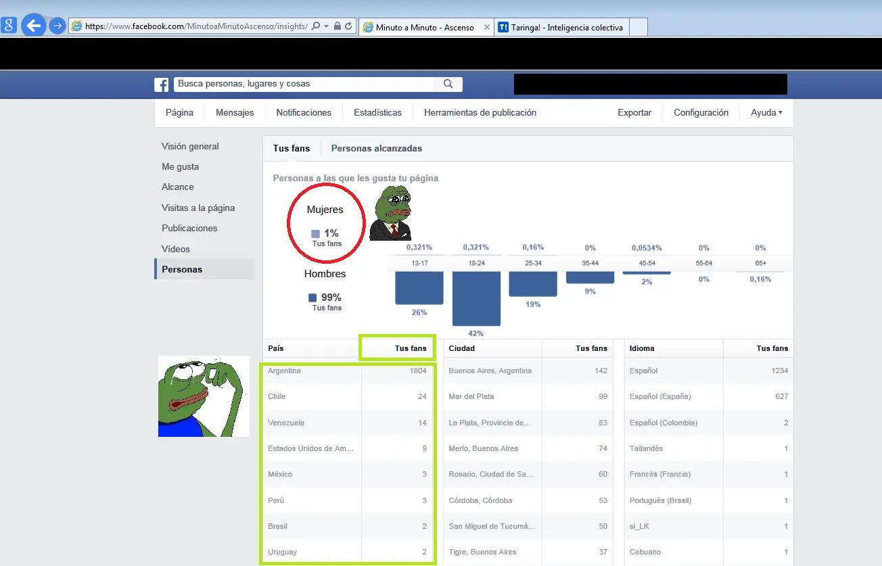Image resolution: width=882 pixels, height=566 pixels.
Task: Click the Busca personas, lugares y cosas field
Action: [303, 84]
